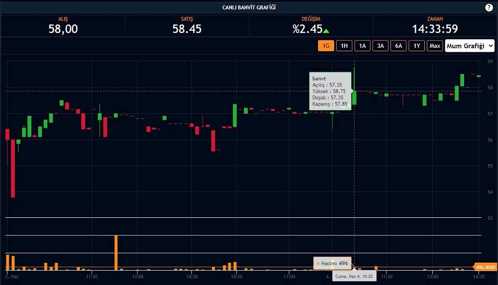Click the 11:30 label after 3. Haz
Viewport: 498px width, 285px height.
click(92, 277)
